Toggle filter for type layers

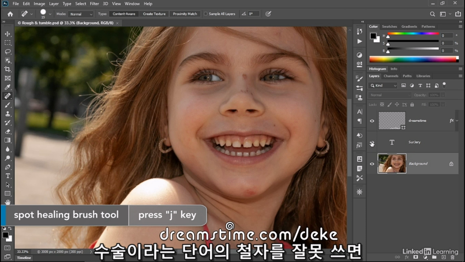[420, 86]
